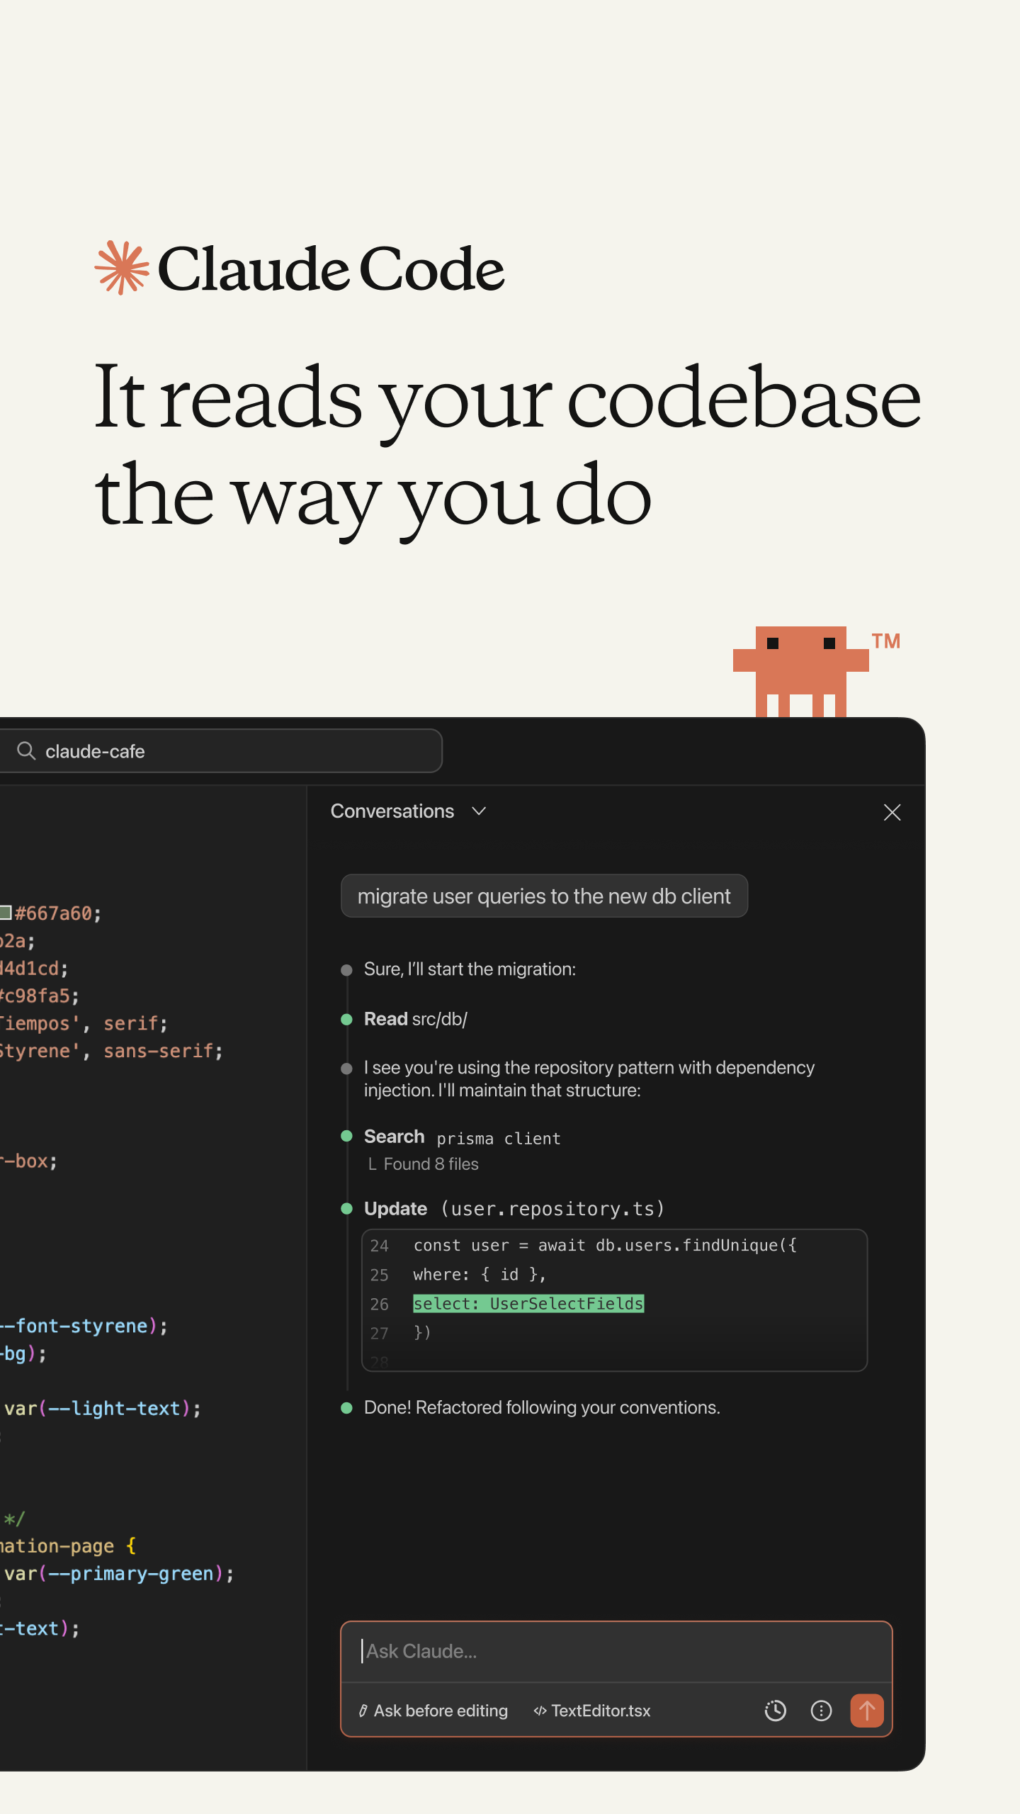Click the Read src/db/ step
Screen dimensions: 1020x1814
click(416, 1019)
